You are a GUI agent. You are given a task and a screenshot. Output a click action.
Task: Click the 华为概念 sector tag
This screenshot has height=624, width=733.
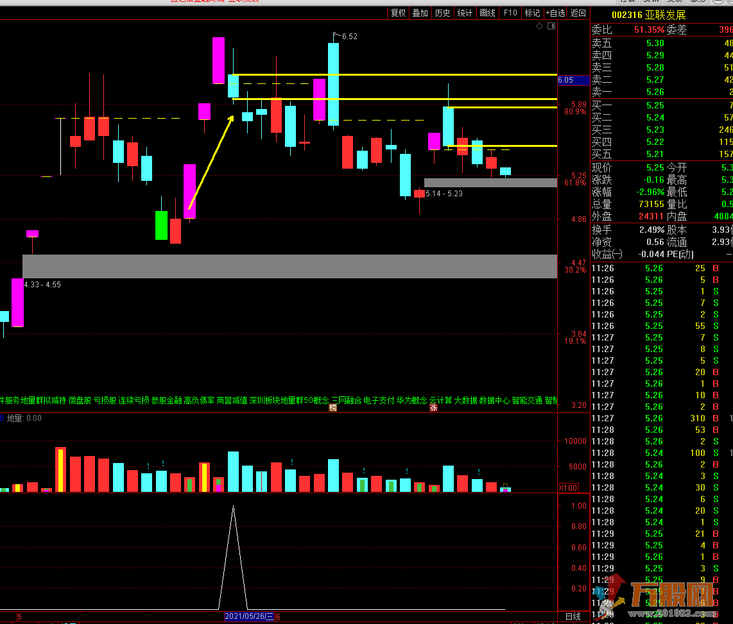coord(411,400)
